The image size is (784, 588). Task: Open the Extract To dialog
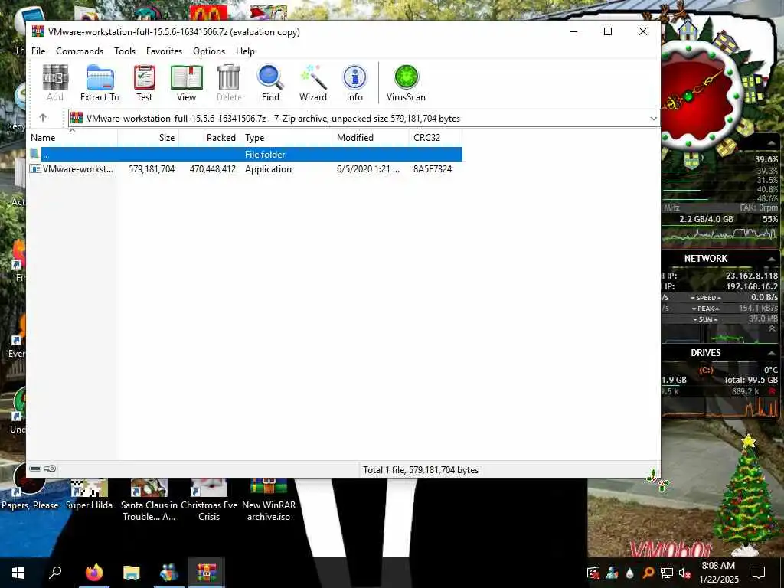coord(100,83)
